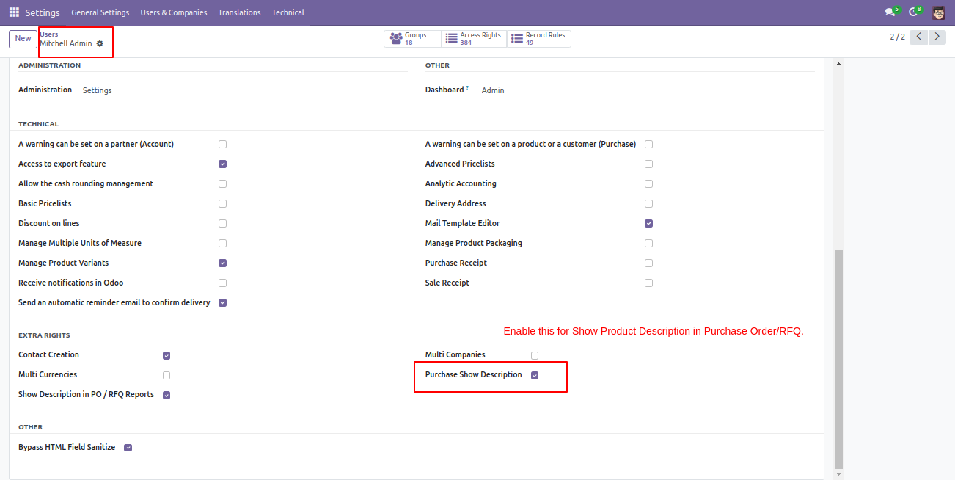Uncheck Mail Template Editor
Image resolution: width=955 pixels, height=480 pixels.
coord(648,224)
